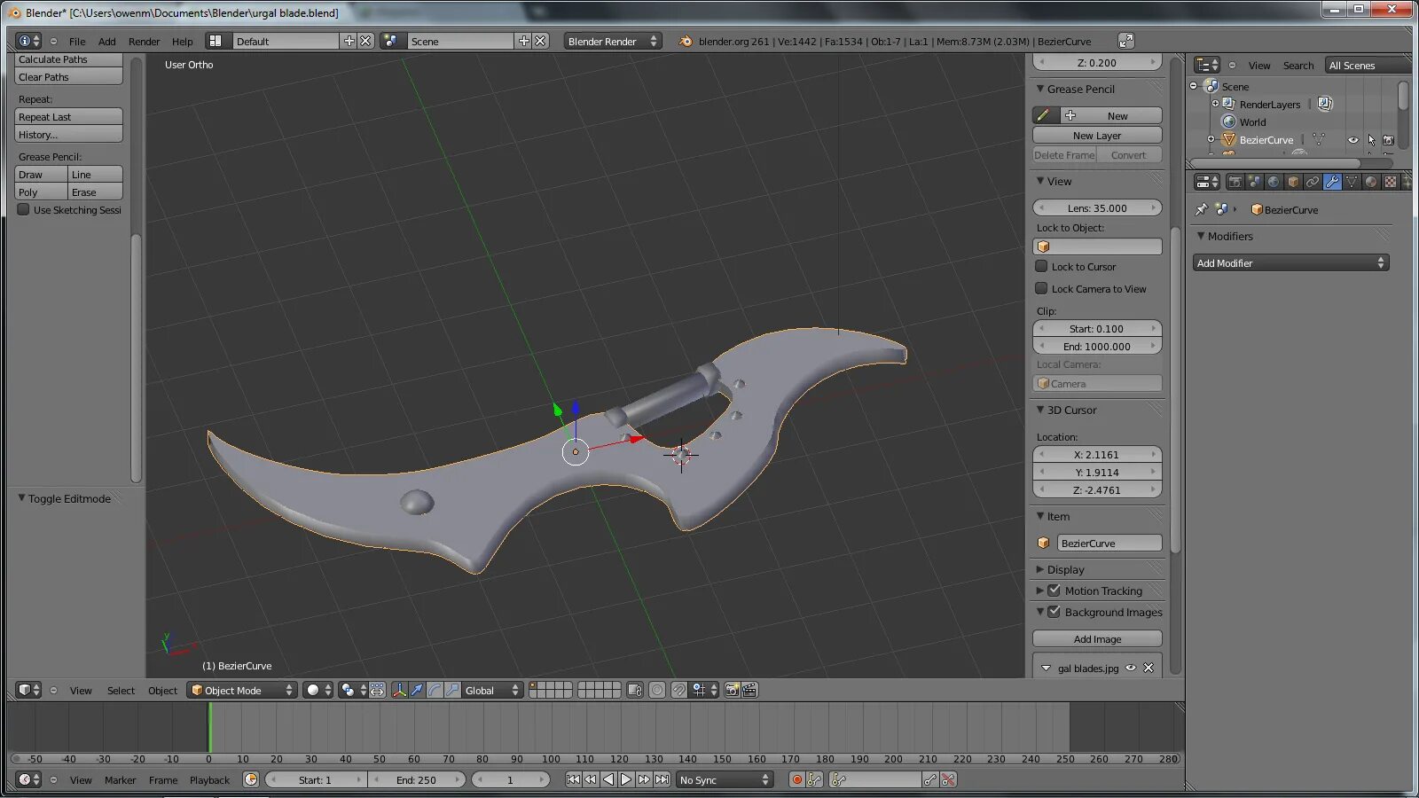The width and height of the screenshot is (1419, 798).
Task: Click the Lens 35.000 value slider
Action: point(1097,207)
